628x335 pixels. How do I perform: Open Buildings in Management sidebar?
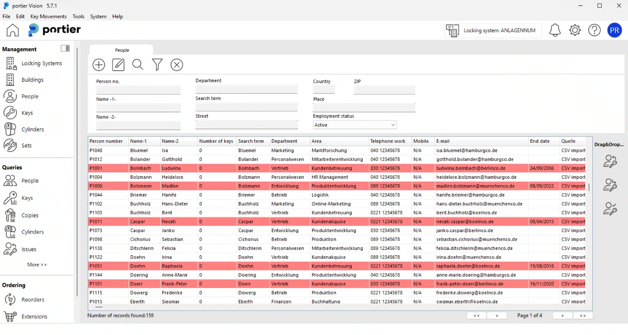click(25, 80)
